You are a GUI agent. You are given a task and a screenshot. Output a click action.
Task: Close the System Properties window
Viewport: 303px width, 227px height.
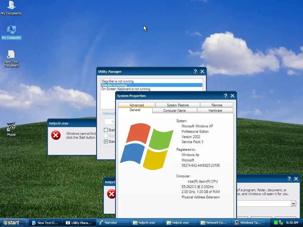coord(232,96)
